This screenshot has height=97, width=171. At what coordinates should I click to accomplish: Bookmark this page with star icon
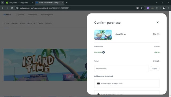click(x=142, y=8)
